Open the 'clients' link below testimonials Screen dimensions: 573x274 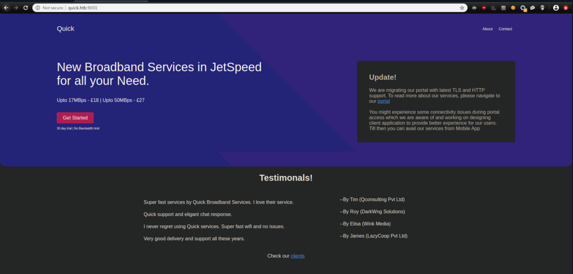pyautogui.click(x=297, y=256)
